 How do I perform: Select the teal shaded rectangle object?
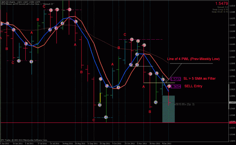[x=168, y=109]
